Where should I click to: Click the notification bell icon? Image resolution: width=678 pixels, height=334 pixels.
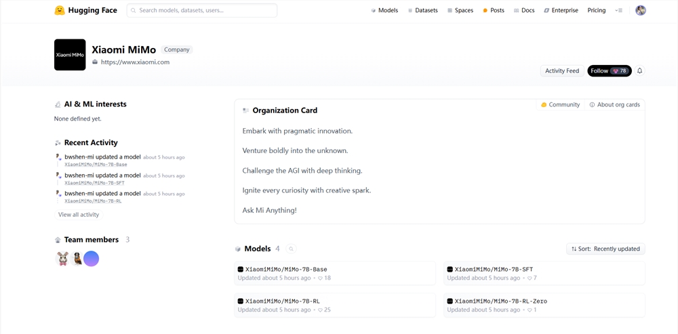[x=639, y=71]
